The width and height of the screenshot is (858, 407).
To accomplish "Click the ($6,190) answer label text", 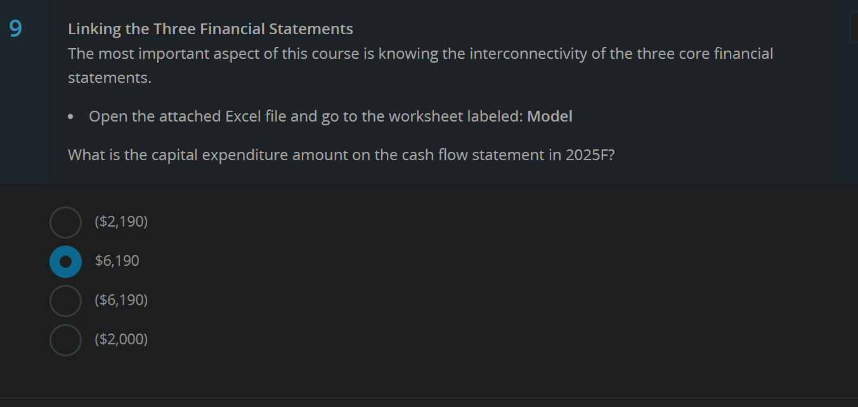I will [x=122, y=300].
